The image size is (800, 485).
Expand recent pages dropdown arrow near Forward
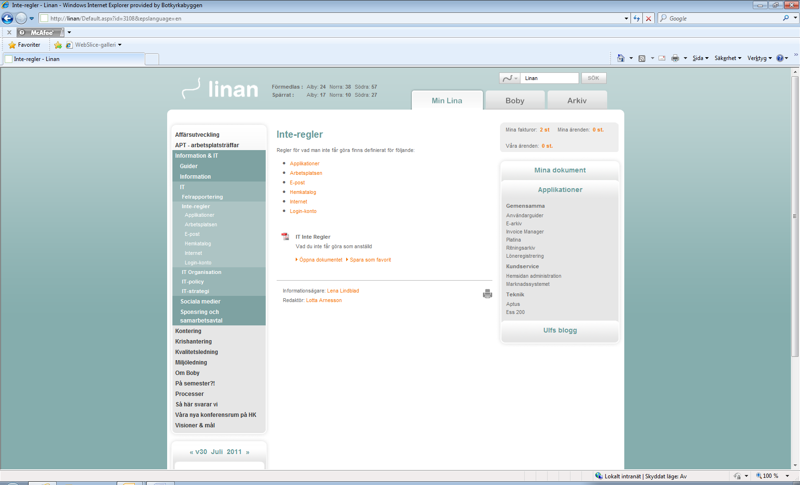point(32,19)
